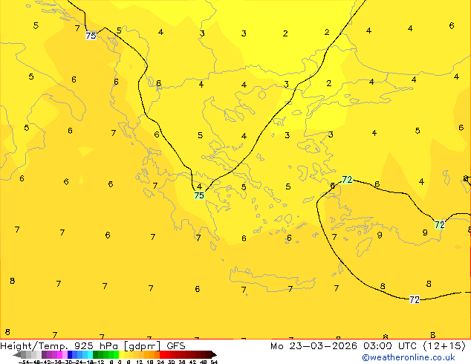Select the Height/Temp. 925 hPa GFS title
The image size is (471, 364).
(x=93, y=346)
